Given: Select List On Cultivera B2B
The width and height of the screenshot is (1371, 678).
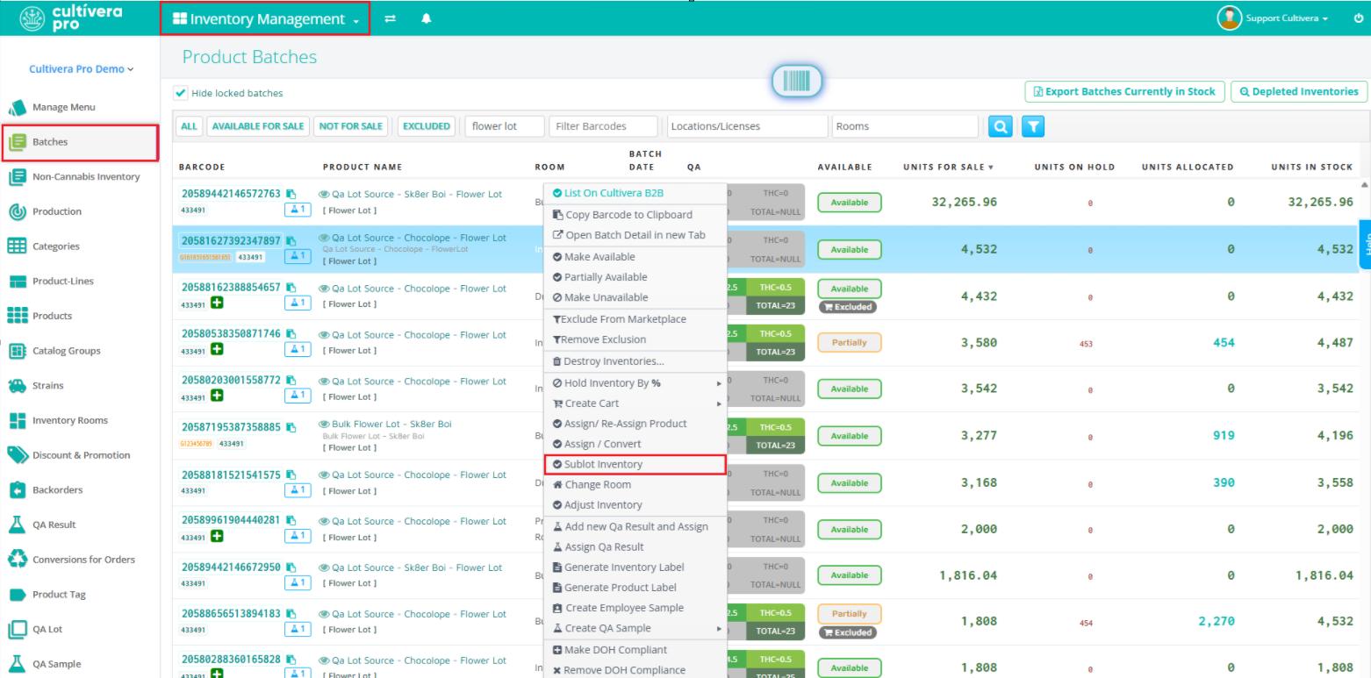Looking at the screenshot, I should coord(635,193).
